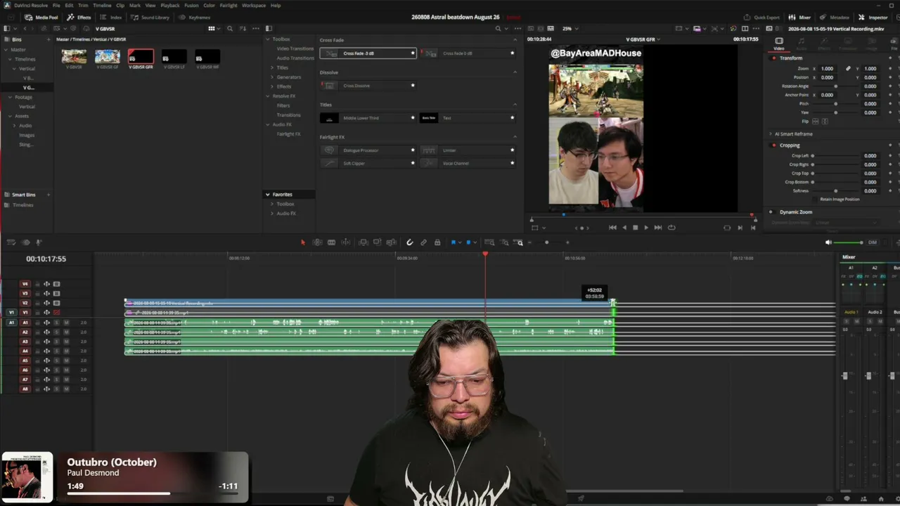Disable video track V1 red toggle
Image resolution: width=900 pixels, height=506 pixels.
56,313
